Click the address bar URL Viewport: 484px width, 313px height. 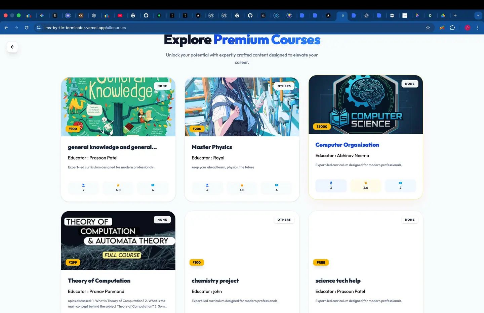85,28
